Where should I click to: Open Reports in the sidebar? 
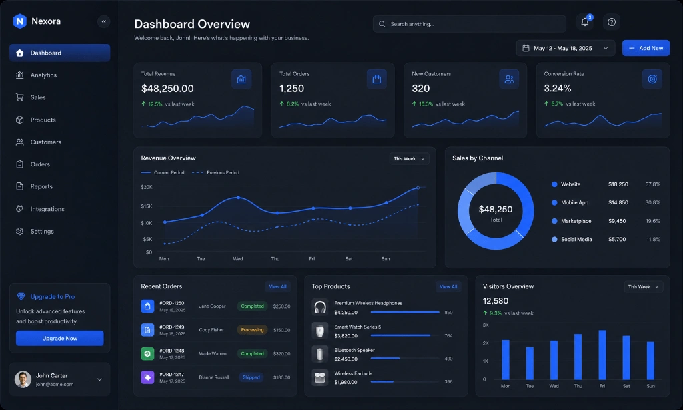point(59,187)
